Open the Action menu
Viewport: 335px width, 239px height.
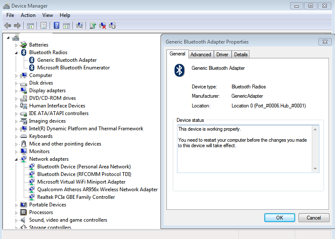(x=28, y=15)
